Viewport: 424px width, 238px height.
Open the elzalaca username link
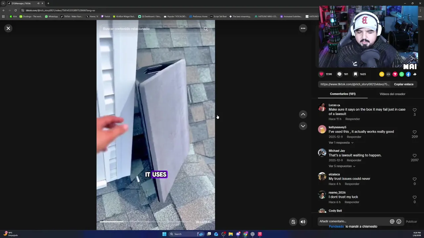pos(334,174)
